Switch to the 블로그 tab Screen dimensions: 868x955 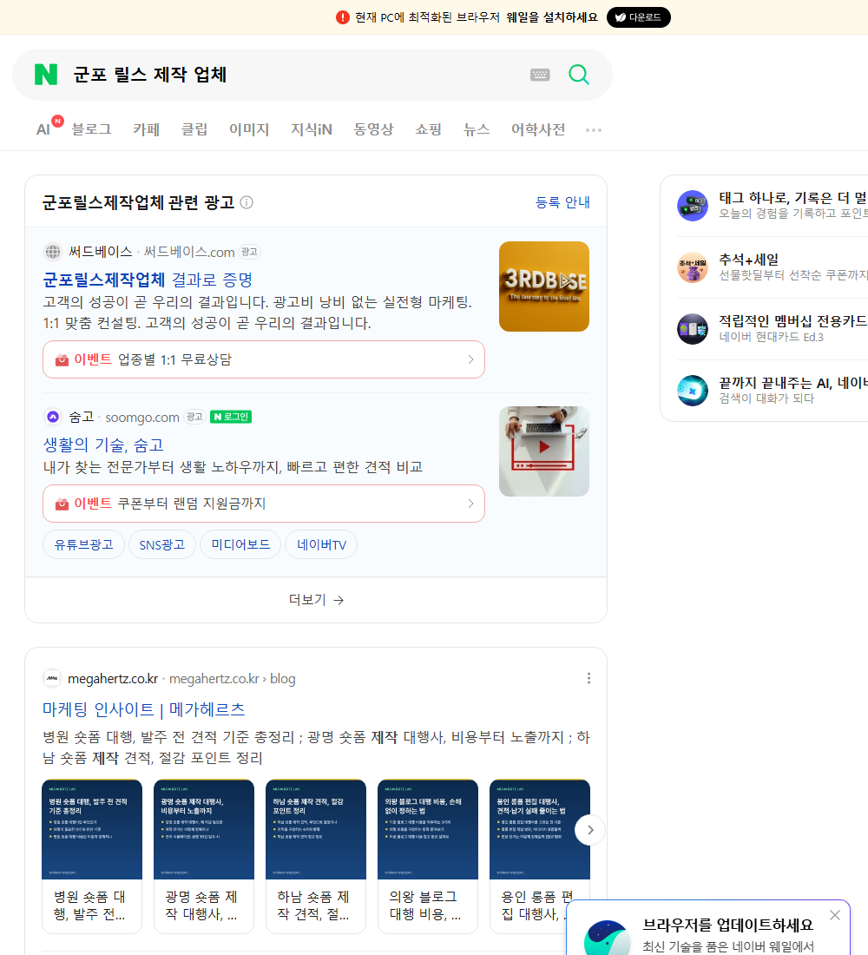pos(91,129)
